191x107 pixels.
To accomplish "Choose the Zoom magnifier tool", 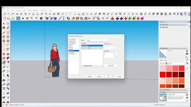I will pyautogui.click(x=4, y=84).
